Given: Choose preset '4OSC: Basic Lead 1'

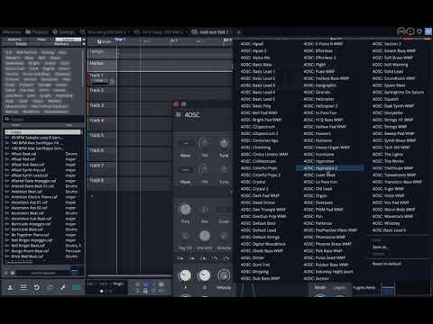Looking at the screenshot, I should [258, 71].
